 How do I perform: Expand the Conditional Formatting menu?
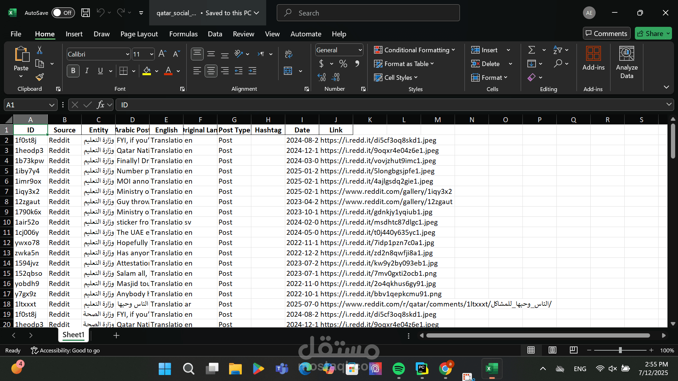coord(414,50)
